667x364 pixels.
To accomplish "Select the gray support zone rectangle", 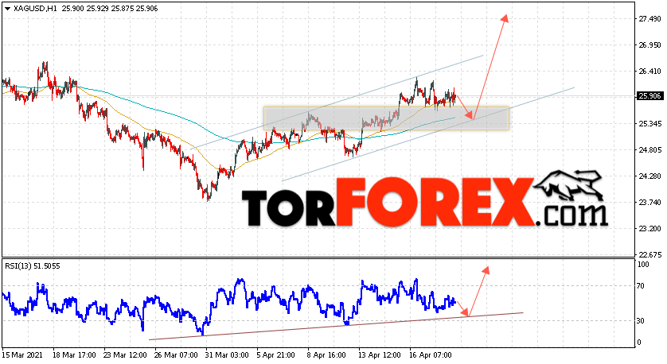I will (386, 118).
